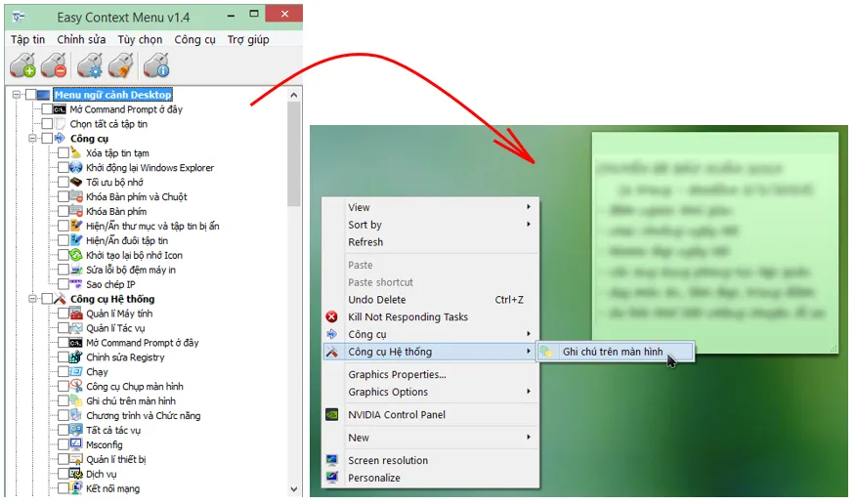Open the Trợ giúp menu
Image resolution: width=855 pixels, height=504 pixels.
click(x=248, y=39)
